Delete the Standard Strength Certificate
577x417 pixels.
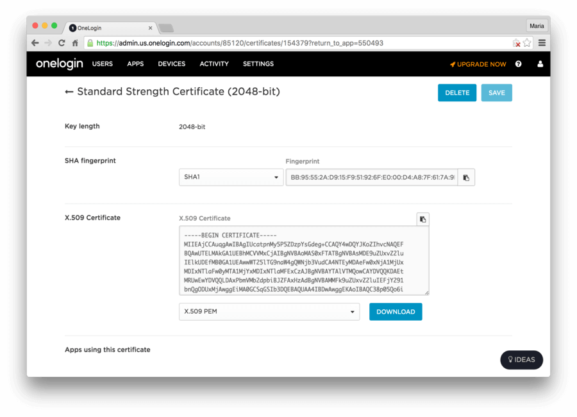[457, 92]
